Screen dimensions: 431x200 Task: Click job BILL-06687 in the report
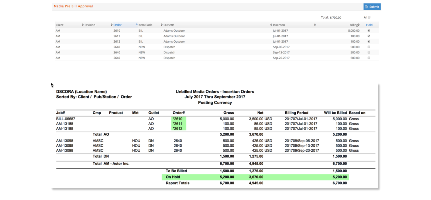click(66, 119)
